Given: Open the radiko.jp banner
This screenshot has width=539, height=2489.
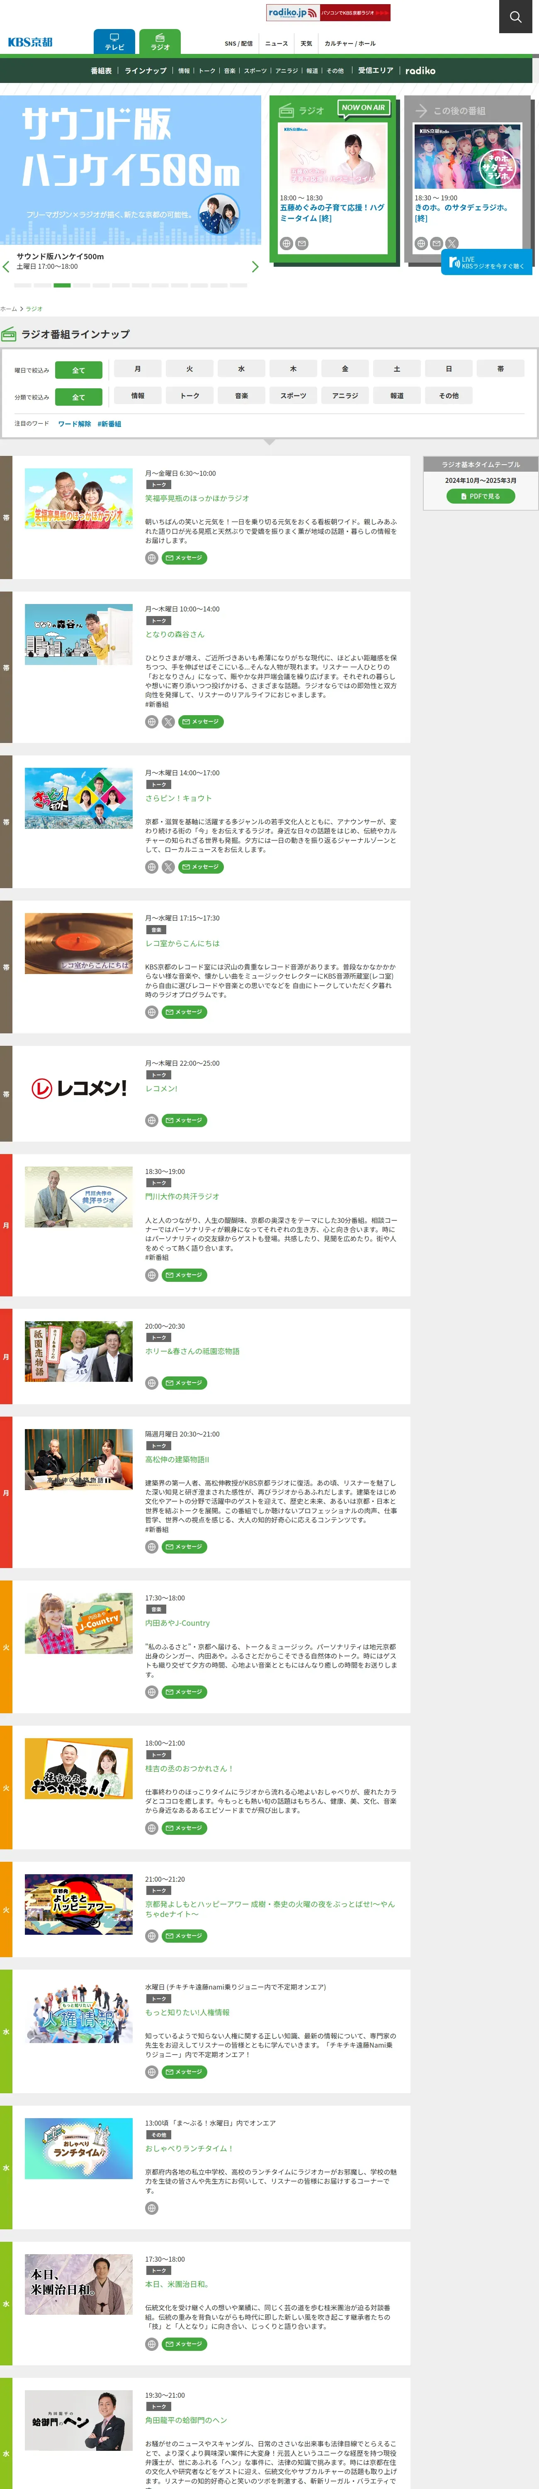Looking at the screenshot, I should point(328,12).
